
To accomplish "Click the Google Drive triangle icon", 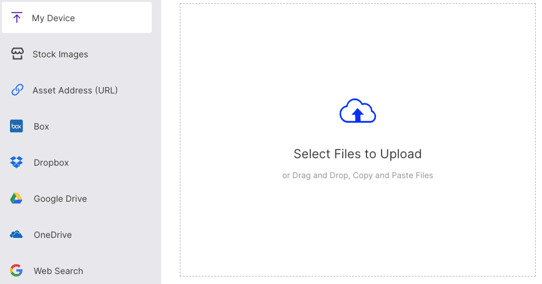I will [x=16, y=199].
